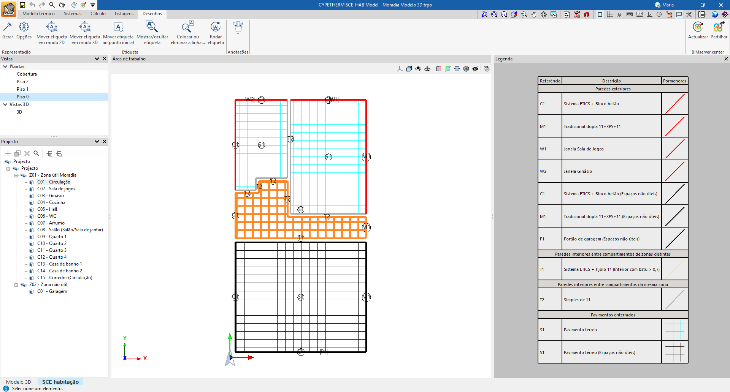The width and height of the screenshot is (730, 392).
Task: Click the Actualizar BIMserver.center icon
Action: pos(698,27)
